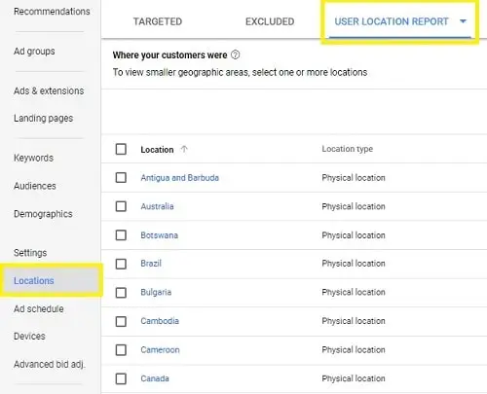Tick the Cameroon row checkbox
The height and width of the screenshot is (394, 487).
[121, 350]
